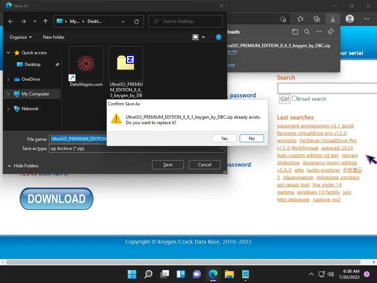Screen dimensions: 377x283
Task: Expand the My Computer tree node
Action: (8, 94)
